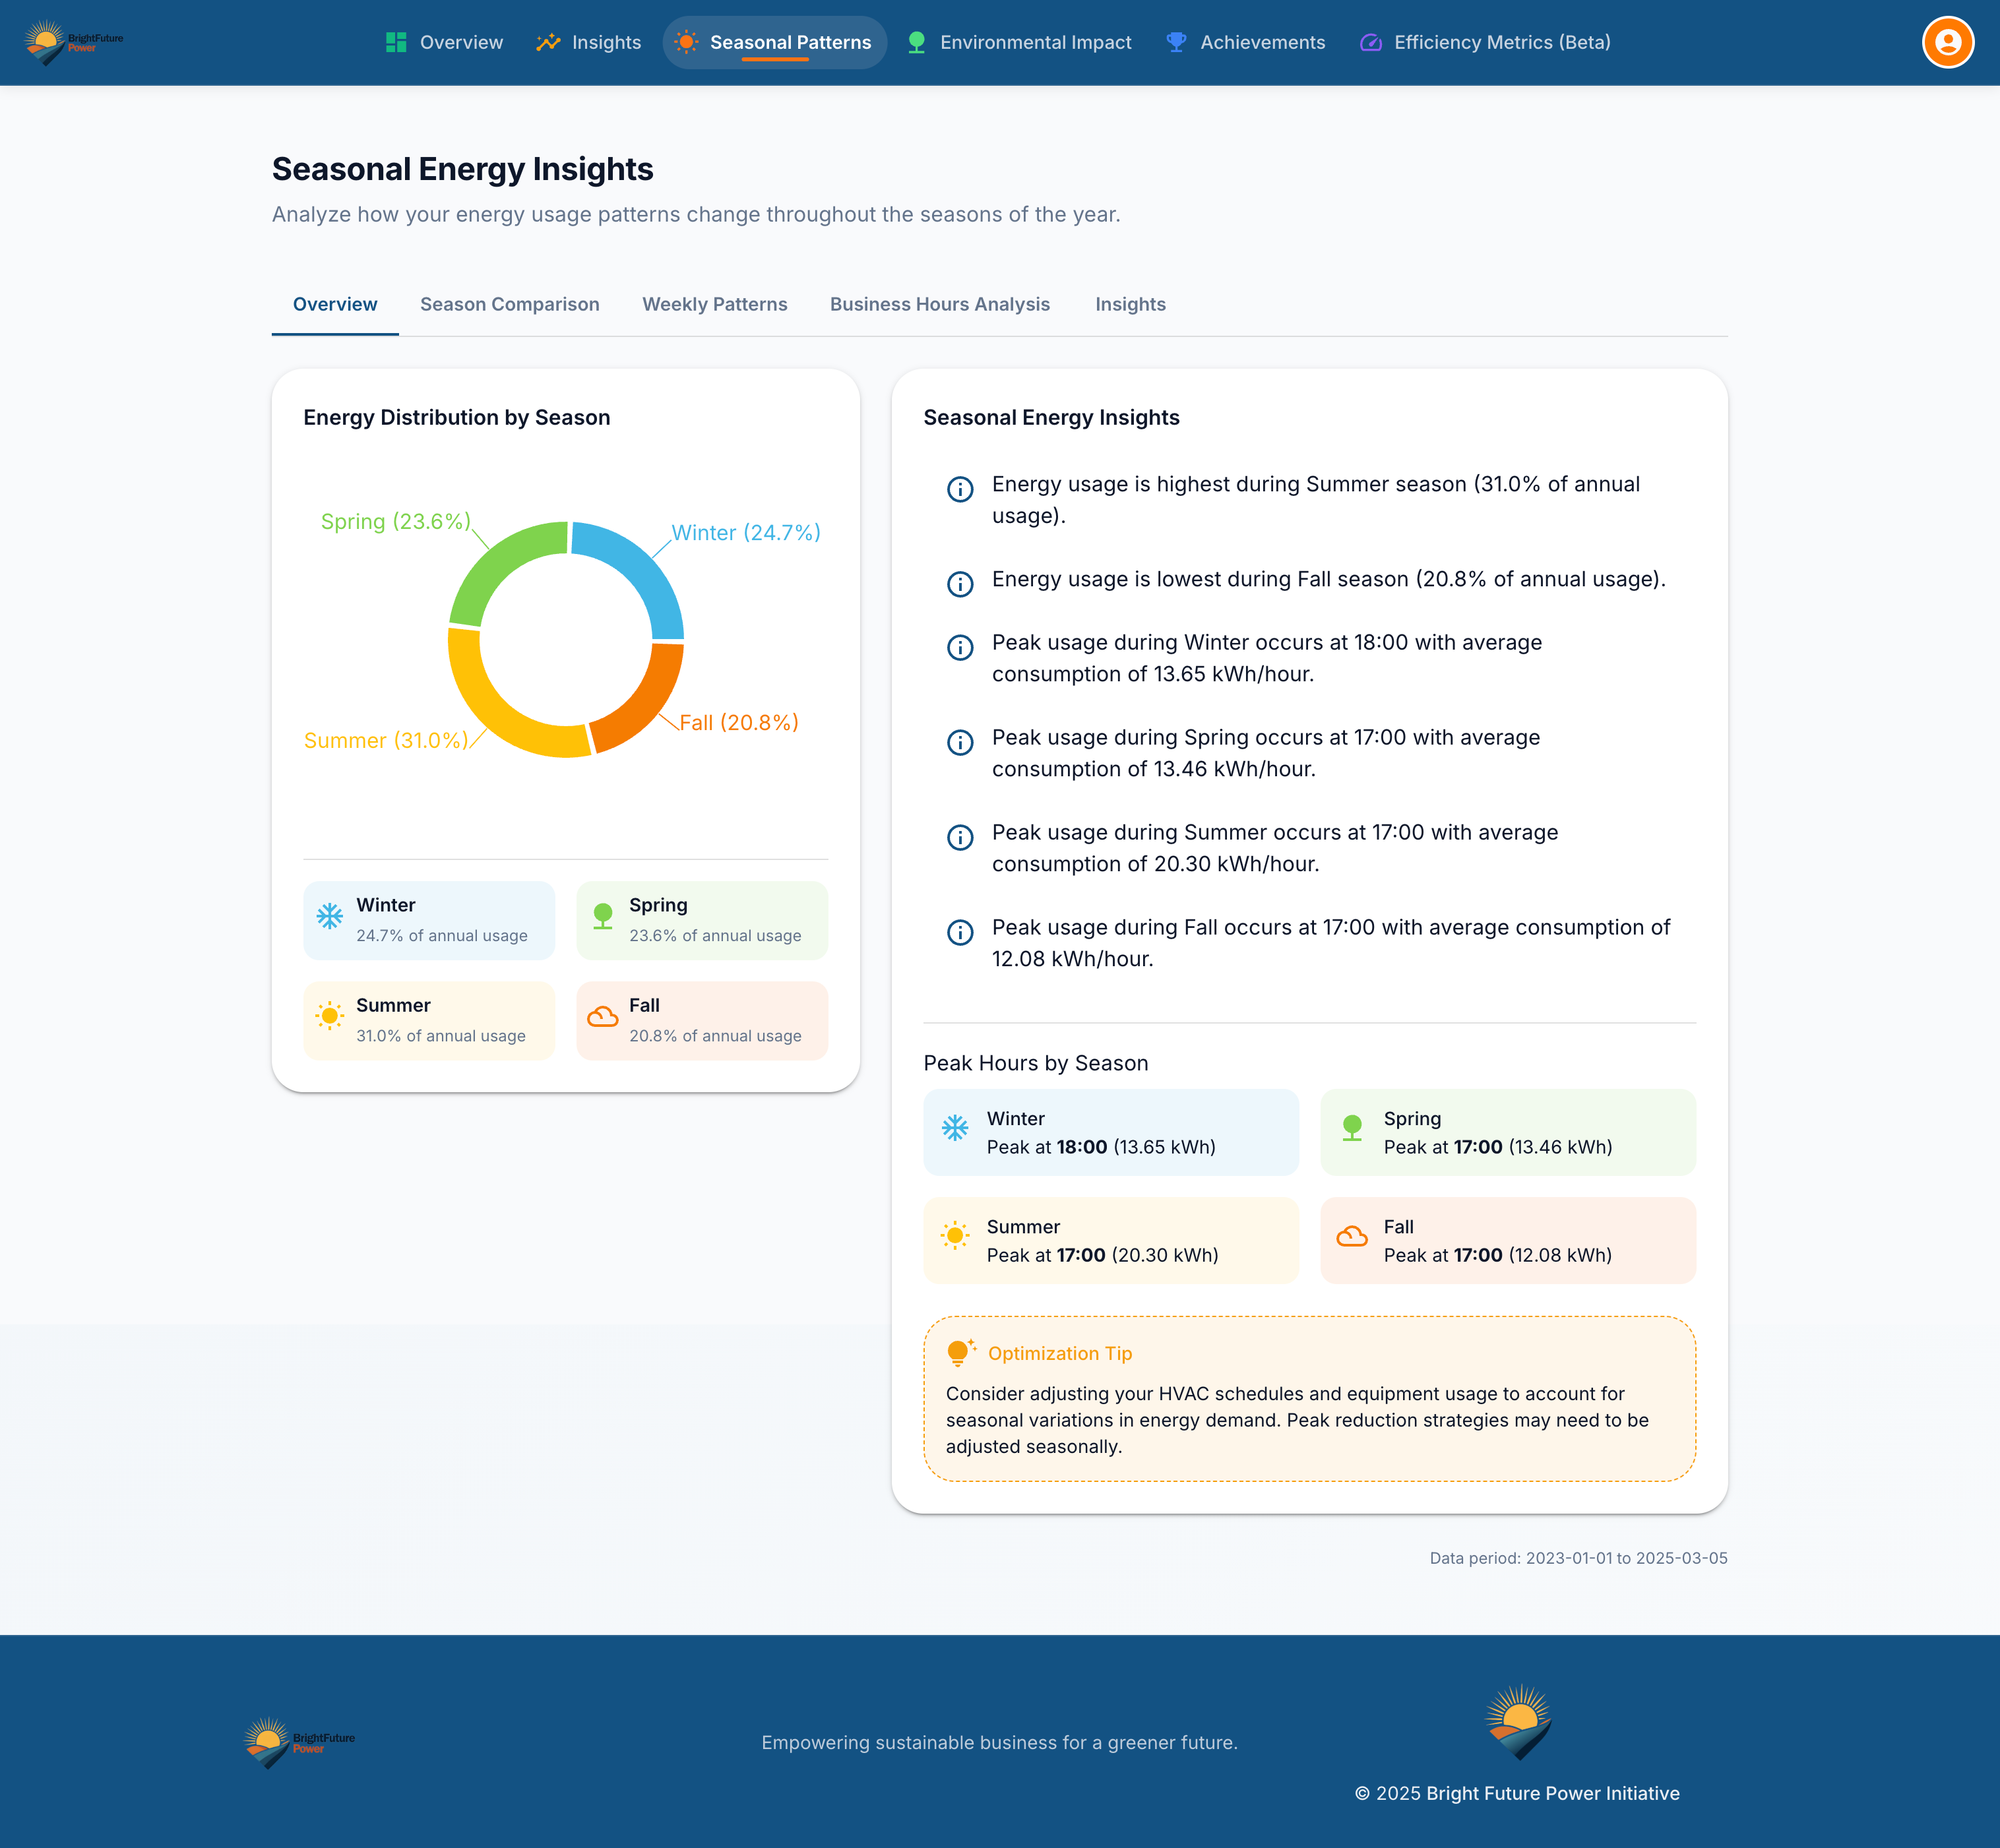Click info icon beside highest Summer usage insight
Image resolution: width=2000 pixels, height=1848 pixels.
[959, 489]
